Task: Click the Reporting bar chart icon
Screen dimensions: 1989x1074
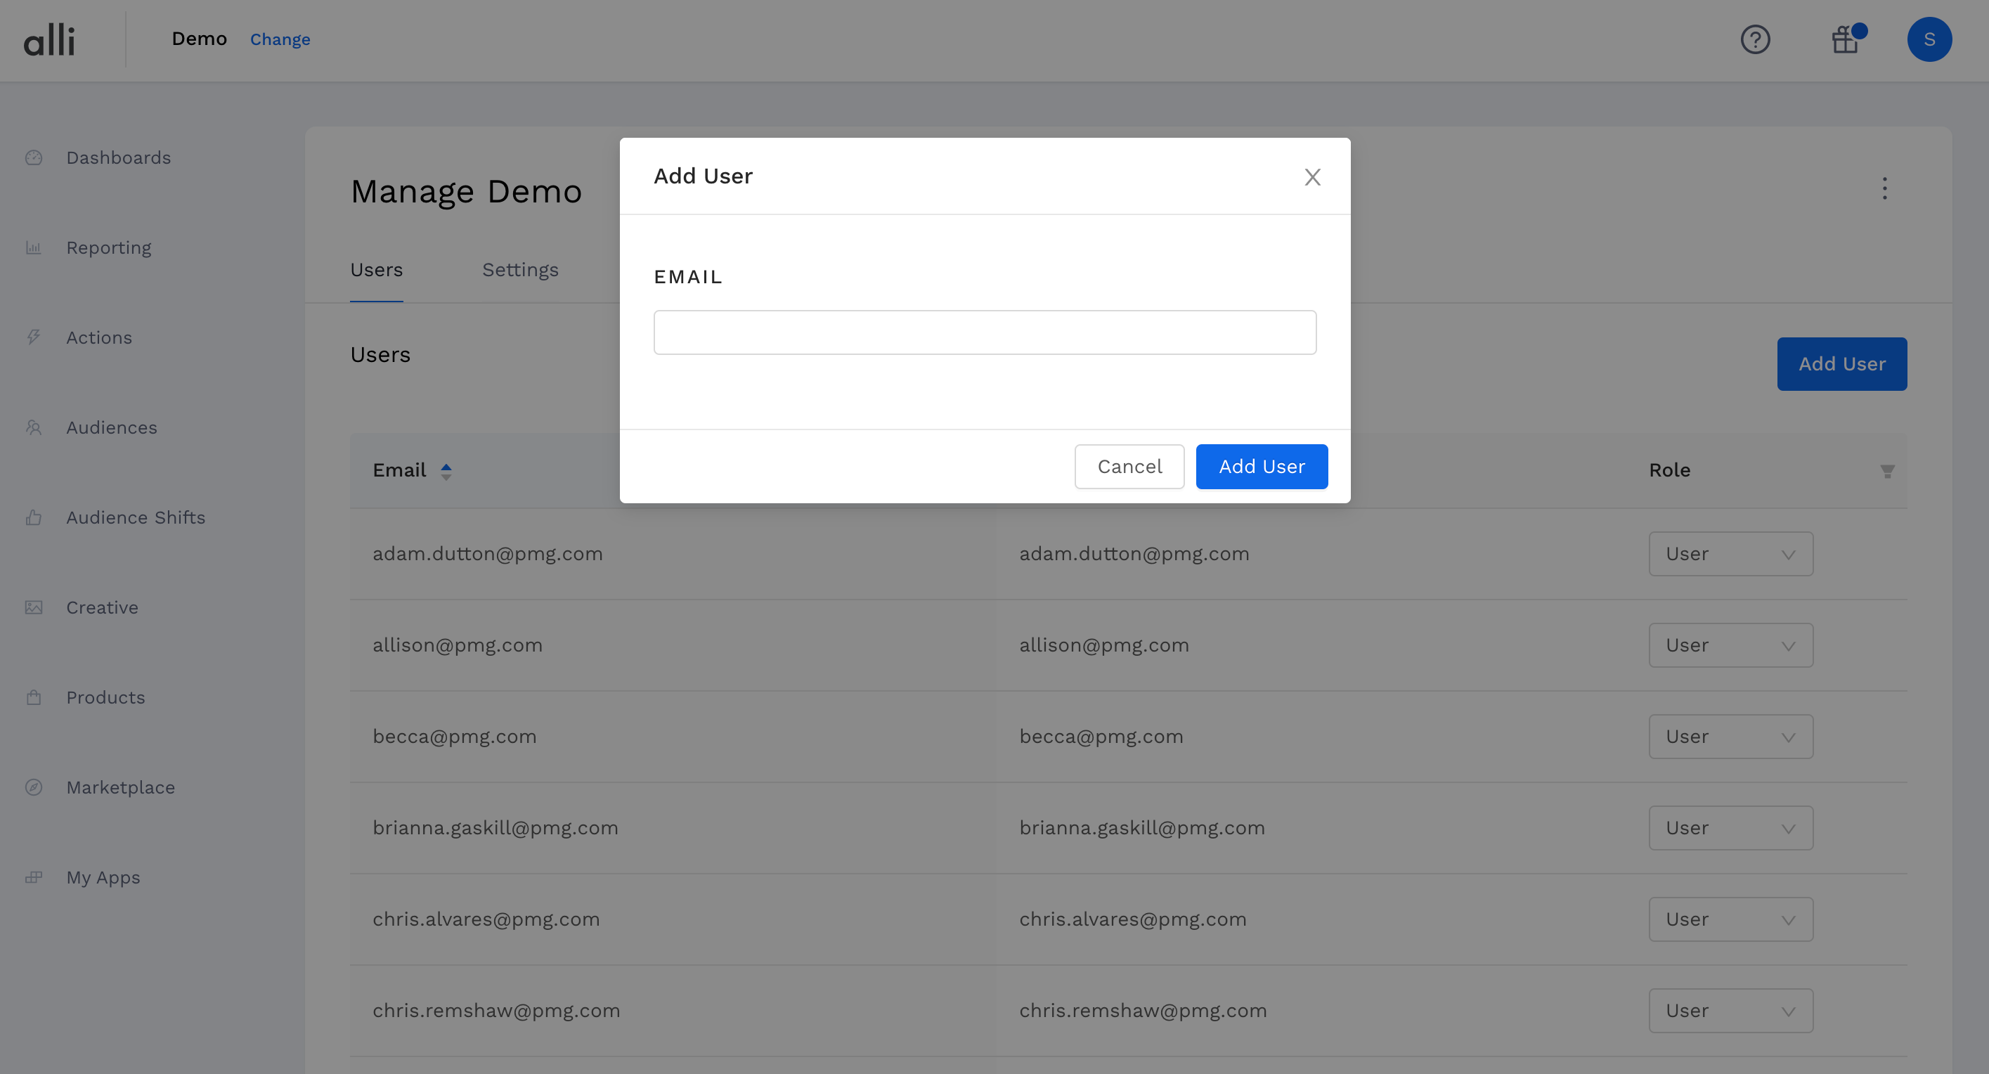Action: coord(33,248)
